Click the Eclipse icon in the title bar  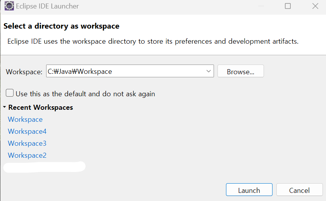click(9, 6)
